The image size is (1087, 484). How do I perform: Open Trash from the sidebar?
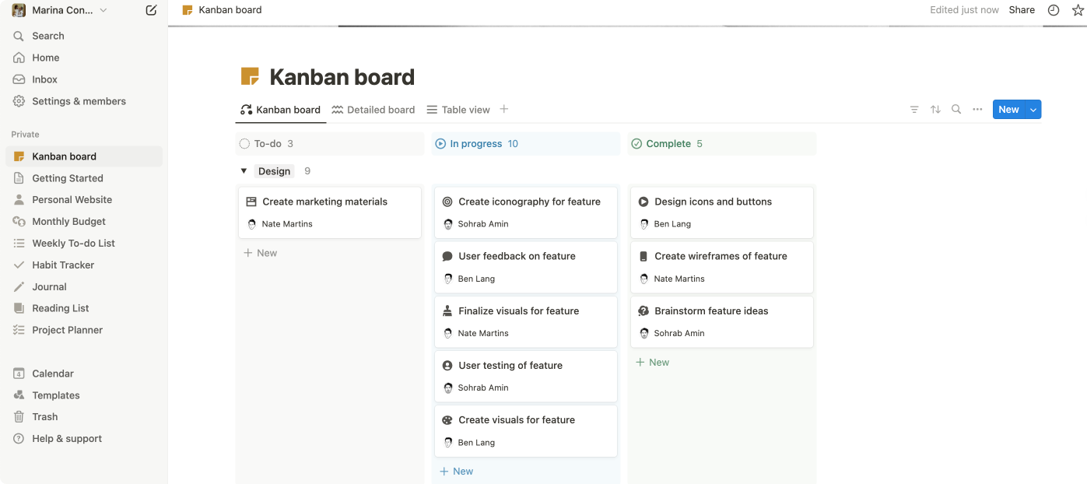click(x=84, y=417)
